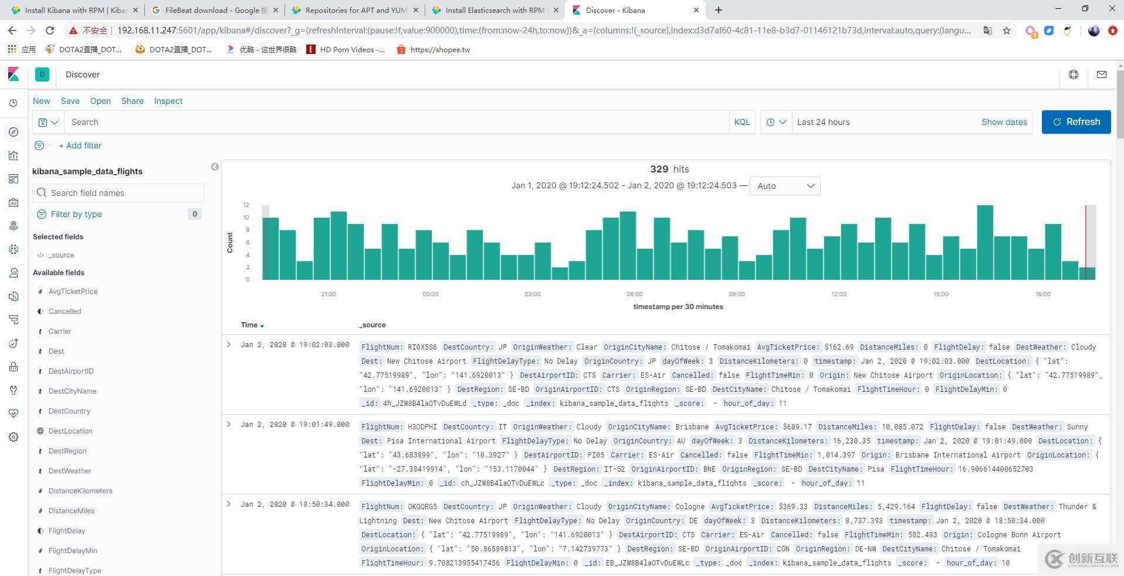Open Maps from the side navigation
Viewport: 1124px width, 576px height.
(13, 226)
